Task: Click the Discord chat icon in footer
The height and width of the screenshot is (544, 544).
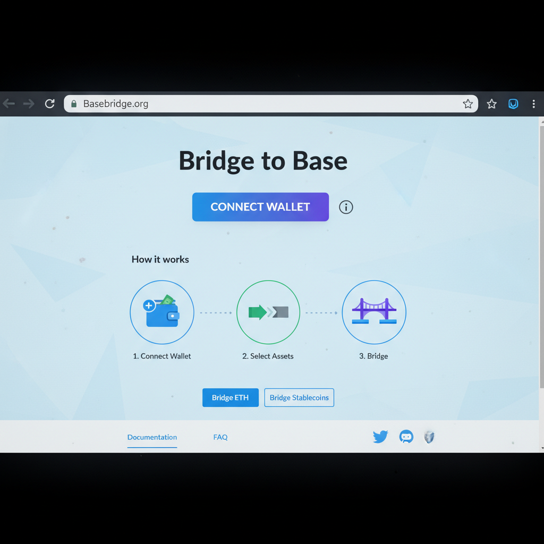Action: 406,437
